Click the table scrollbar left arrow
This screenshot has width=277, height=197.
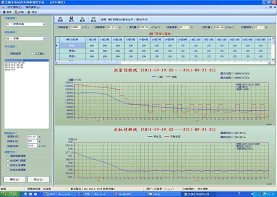[57, 62]
